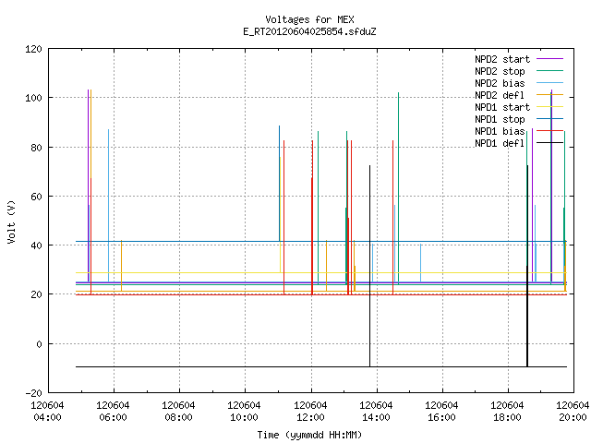Click the orange NPD2 defl legend line
Viewport: 591px width, 443px height.
pos(549,94)
